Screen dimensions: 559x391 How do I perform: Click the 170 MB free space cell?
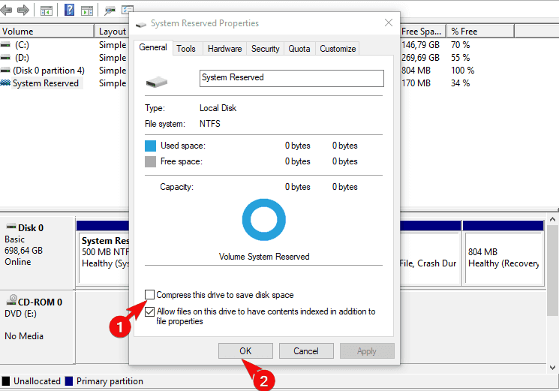point(416,83)
